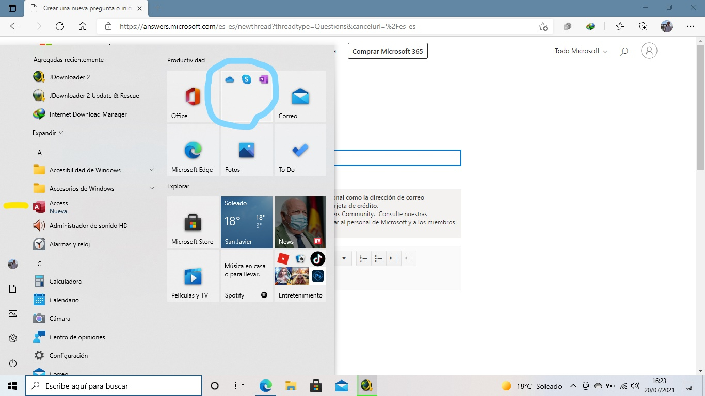Screen dimensions: 705x396
Task: Expand the recently added list
Action: coord(47,133)
